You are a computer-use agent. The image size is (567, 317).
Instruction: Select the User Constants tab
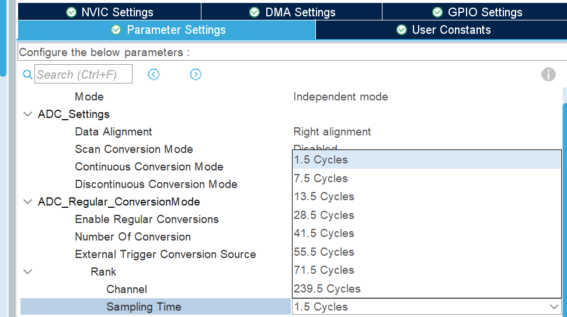click(443, 30)
